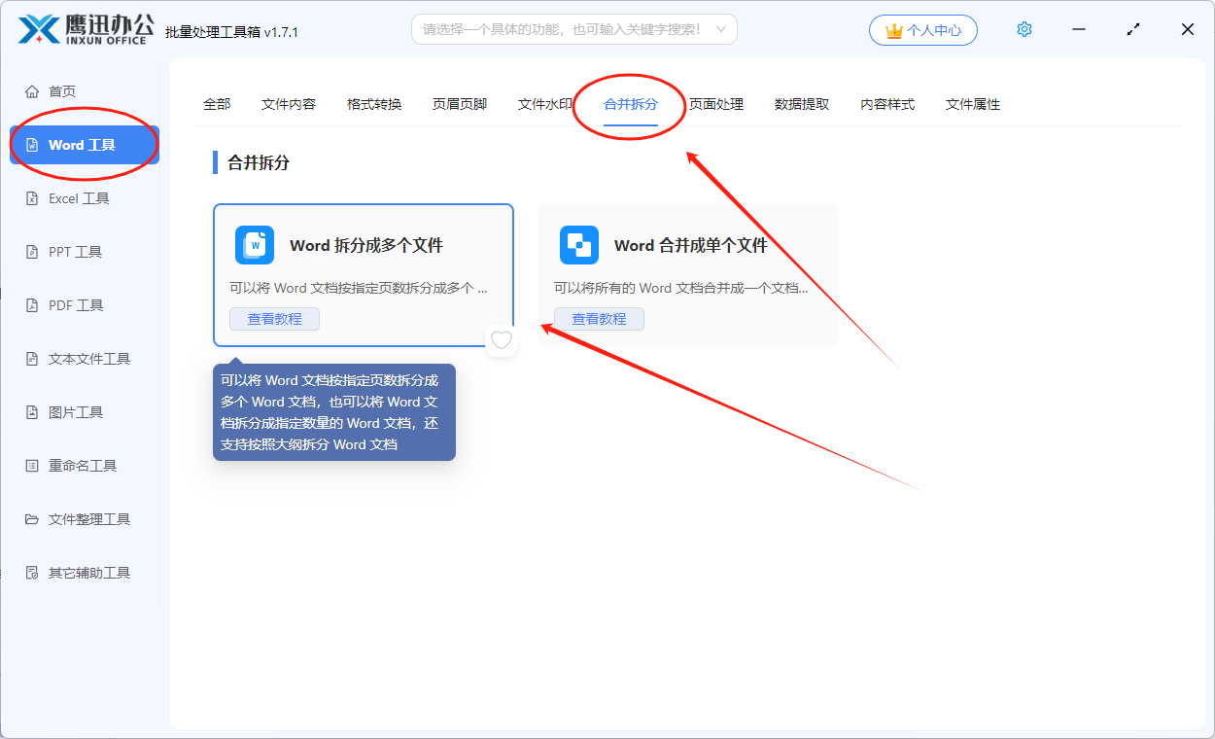The image size is (1215, 739).
Task: Switch to the 文件水印 tab
Action: (x=544, y=104)
